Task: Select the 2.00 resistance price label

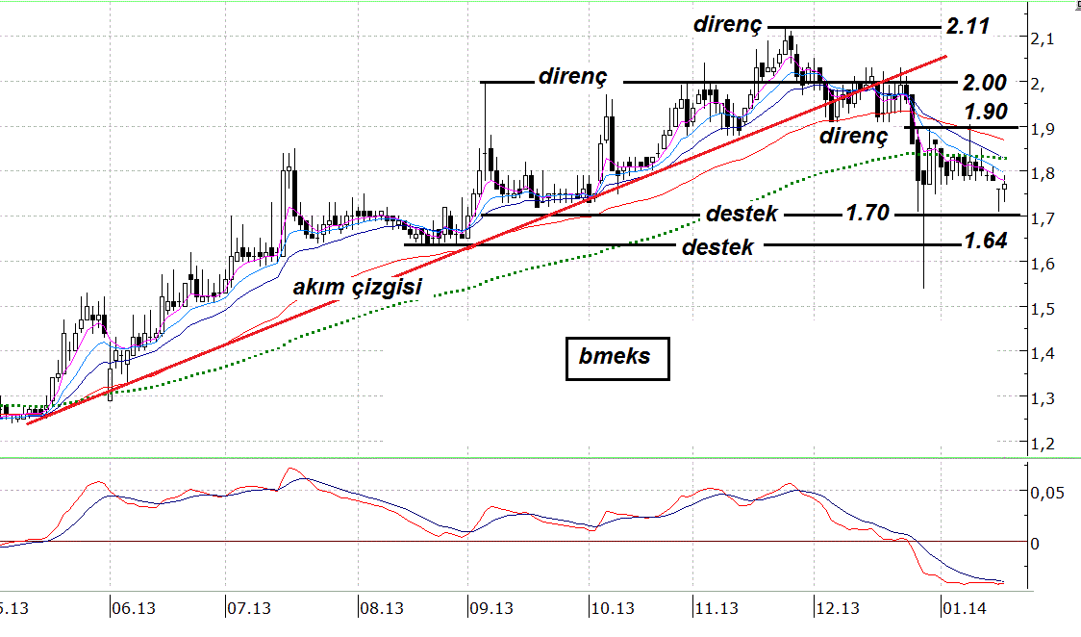Action: 985,83
